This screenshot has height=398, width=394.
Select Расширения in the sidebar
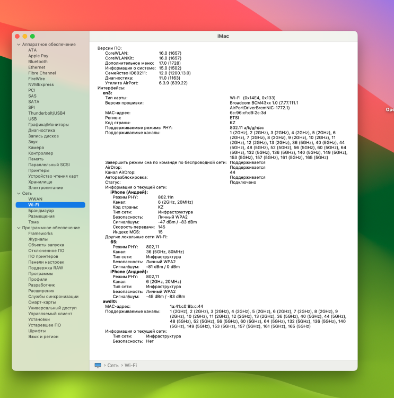41,291
